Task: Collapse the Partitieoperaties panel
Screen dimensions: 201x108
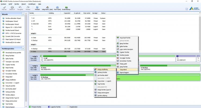Action: pos(23,49)
